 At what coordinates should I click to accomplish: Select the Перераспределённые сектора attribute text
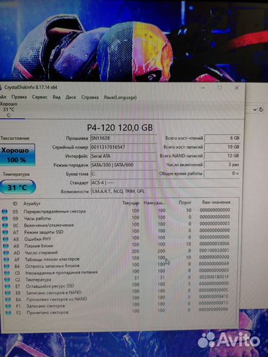pyautogui.click(x=54, y=212)
